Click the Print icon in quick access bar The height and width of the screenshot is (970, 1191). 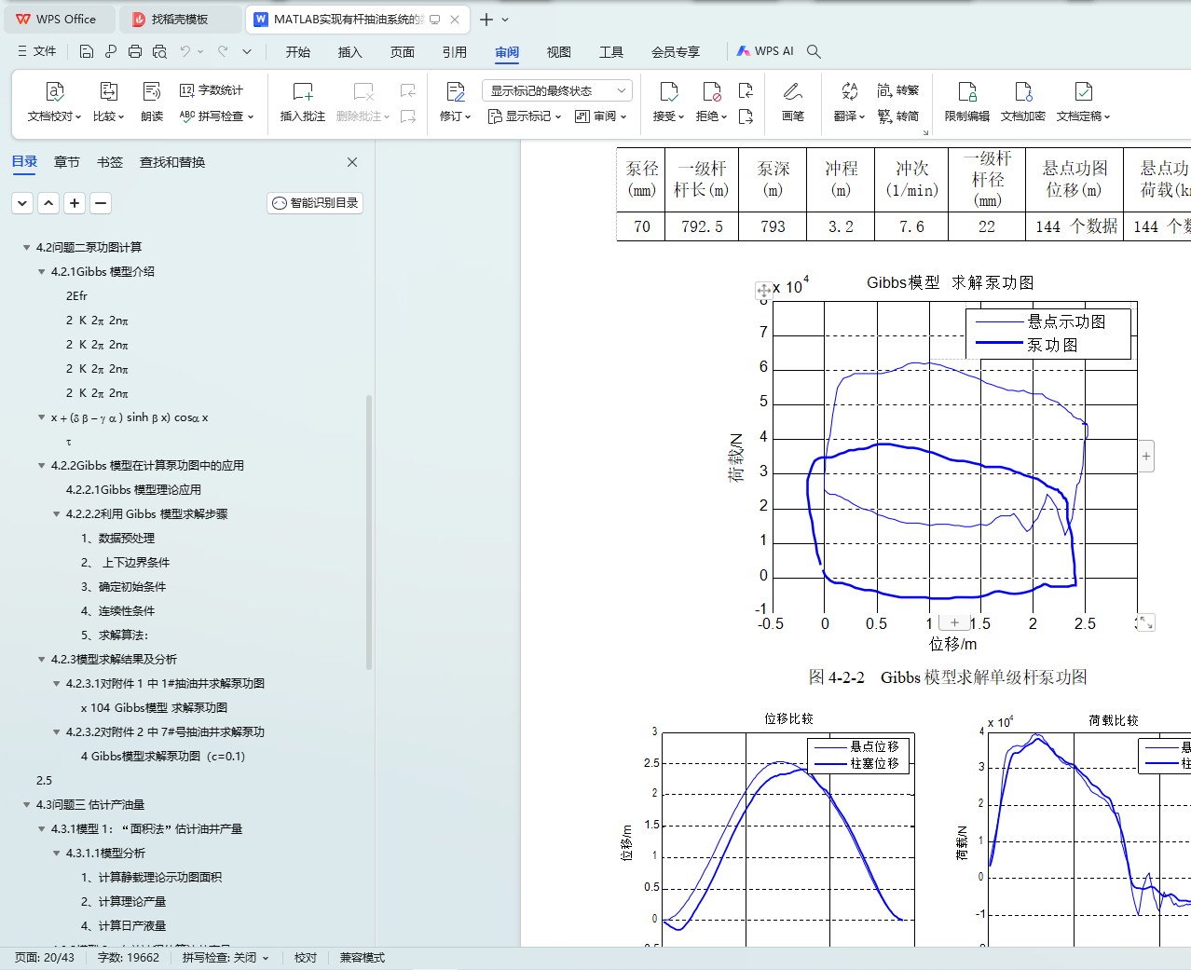pyautogui.click(x=135, y=51)
